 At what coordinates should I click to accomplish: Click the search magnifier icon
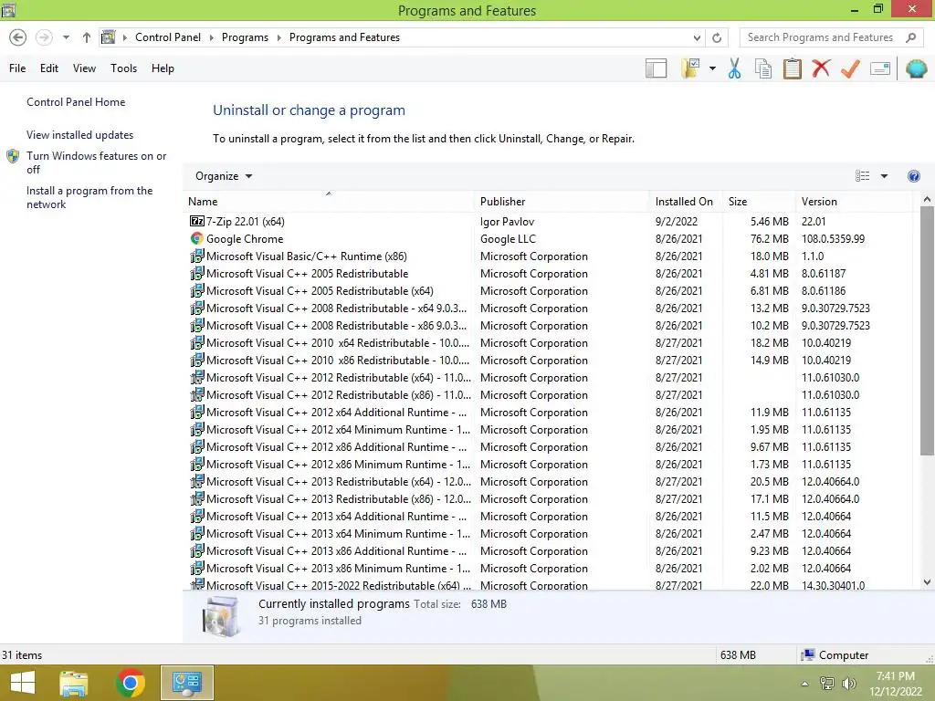pos(910,37)
